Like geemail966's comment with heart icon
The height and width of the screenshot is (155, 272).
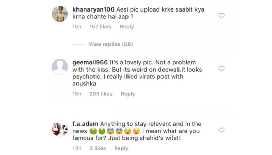(x=221, y=69)
